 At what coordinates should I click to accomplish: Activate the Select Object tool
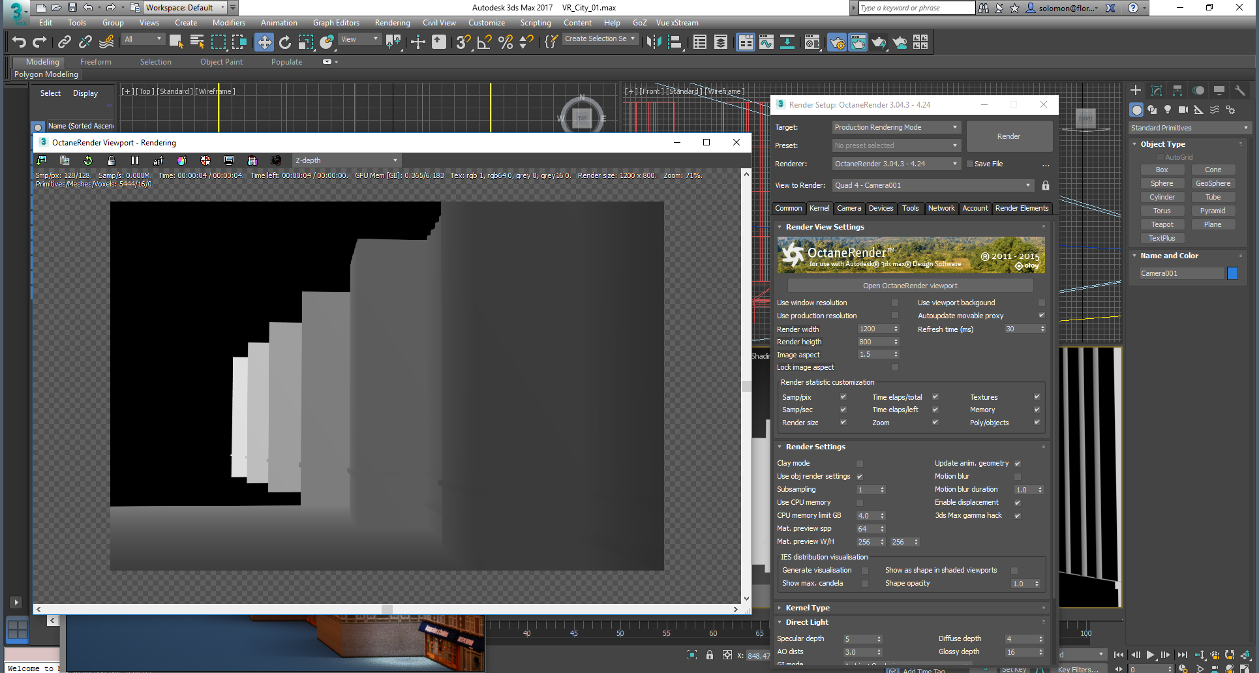[x=175, y=42]
